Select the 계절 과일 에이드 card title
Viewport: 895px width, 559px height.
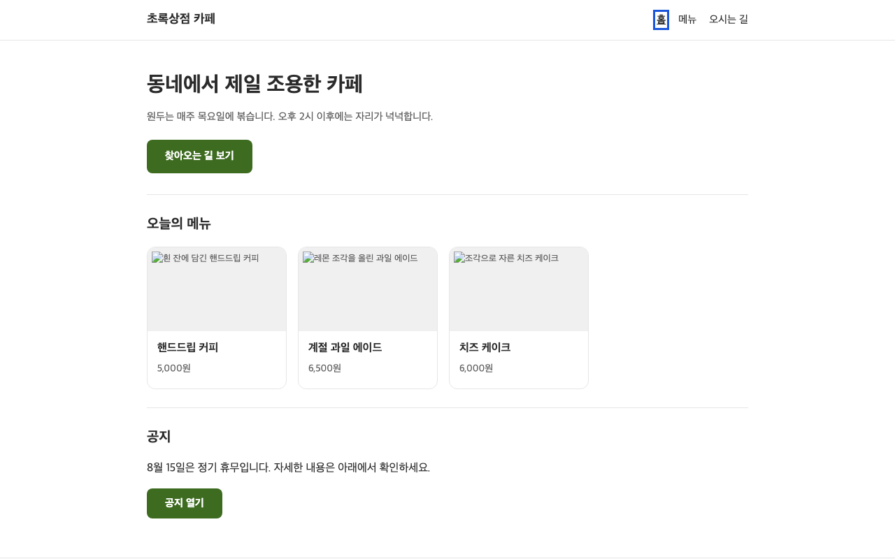[x=345, y=347]
